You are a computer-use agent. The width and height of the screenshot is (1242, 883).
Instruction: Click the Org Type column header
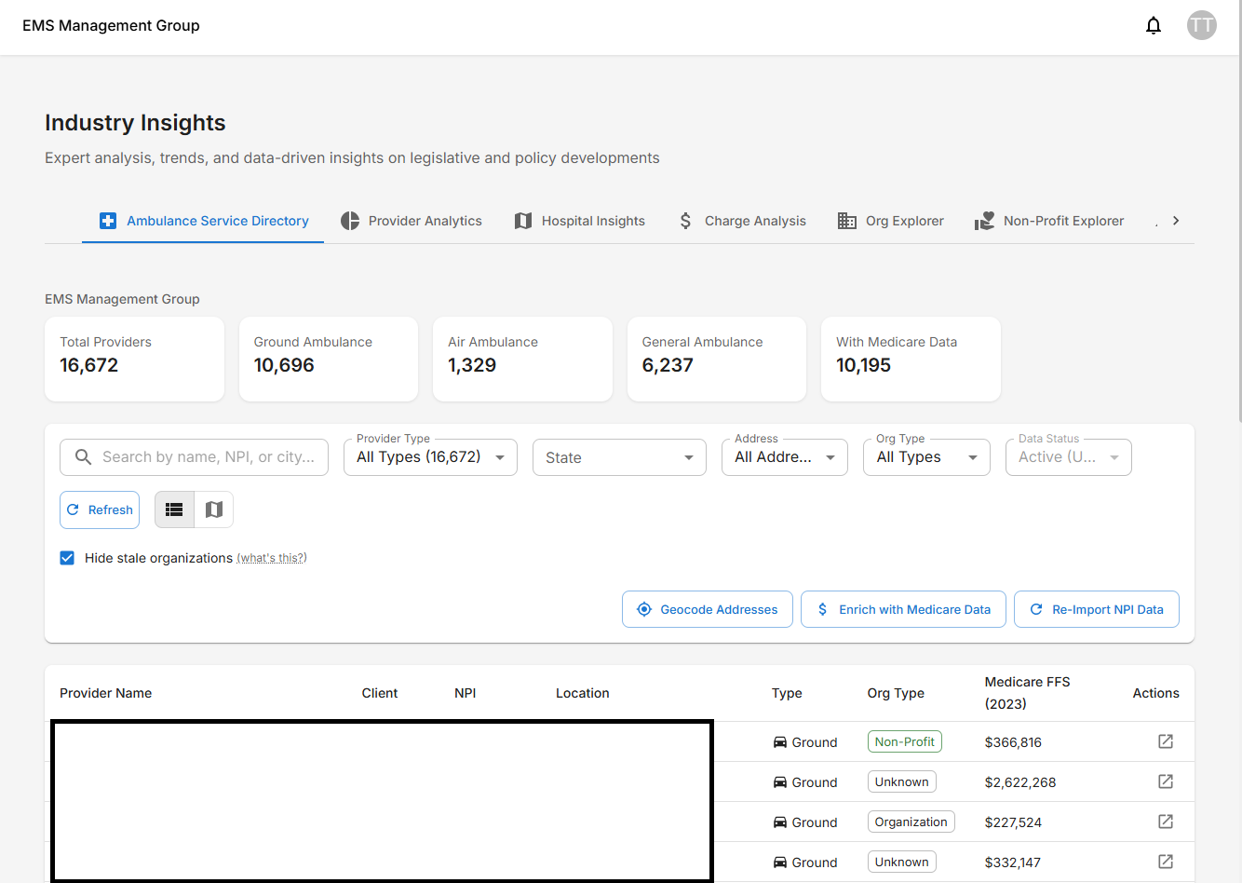tap(896, 693)
